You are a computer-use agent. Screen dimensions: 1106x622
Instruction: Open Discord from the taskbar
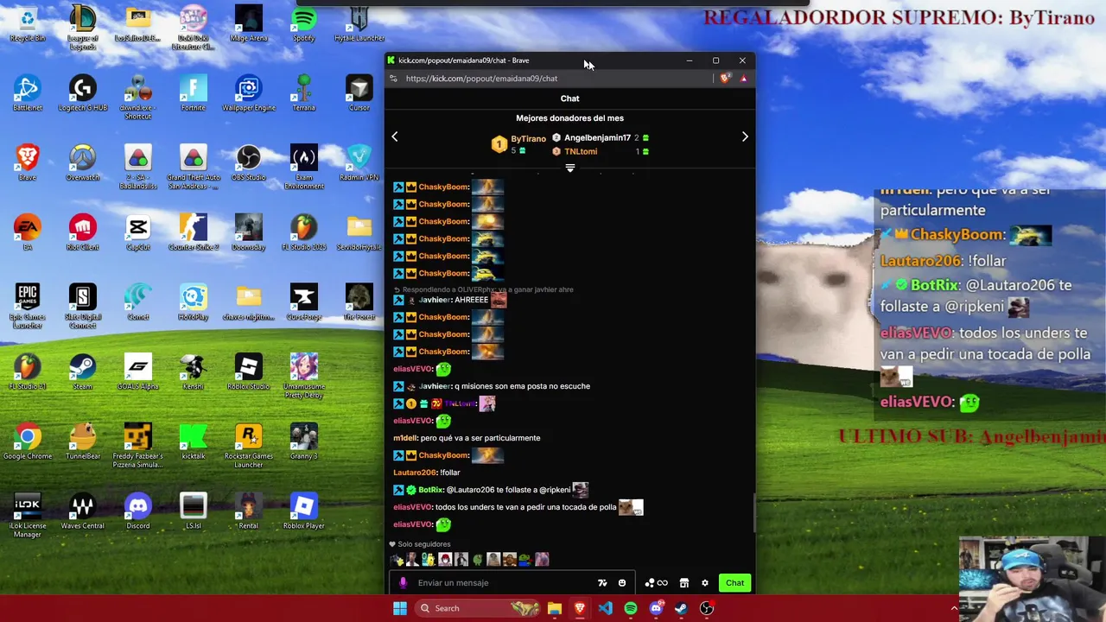pyautogui.click(x=656, y=608)
